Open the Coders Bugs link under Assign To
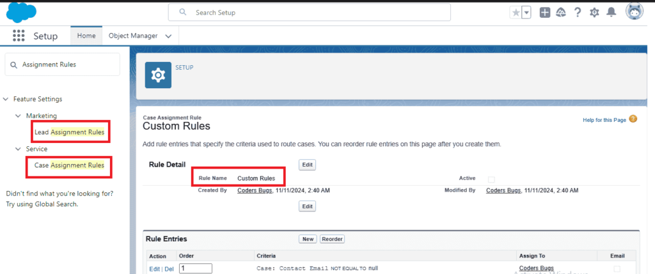The height and width of the screenshot is (274, 655). [537, 268]
